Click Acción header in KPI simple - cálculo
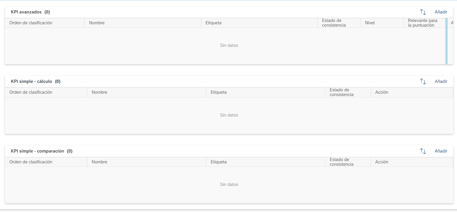Viewport: 457px width, 212px height. point(412,92)
